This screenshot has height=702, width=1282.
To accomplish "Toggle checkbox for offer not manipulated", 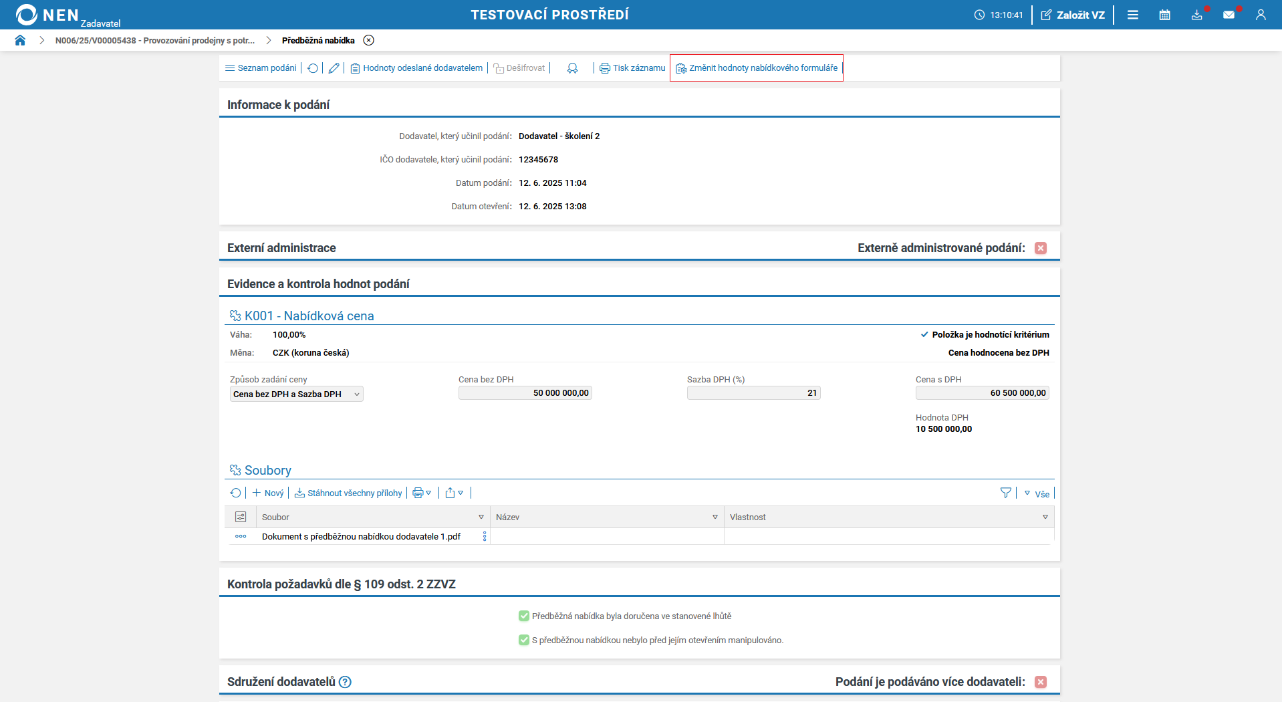I will [524, 640].
